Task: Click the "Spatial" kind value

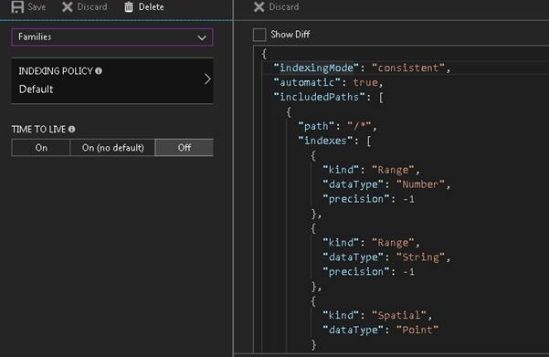Action: (399, 315)
